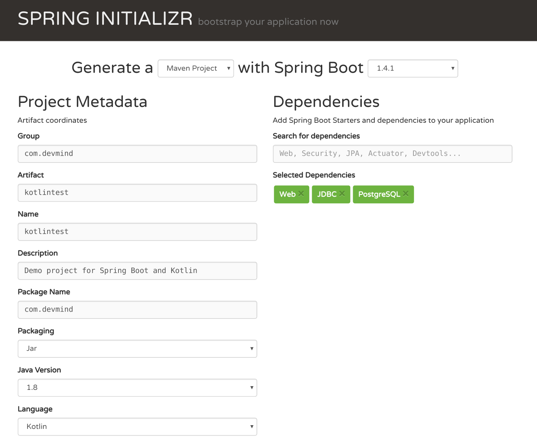Open the Spring Boot version 1.4.1 dropdown
Screen dimensions: 537x441
(x=413, y=69)
